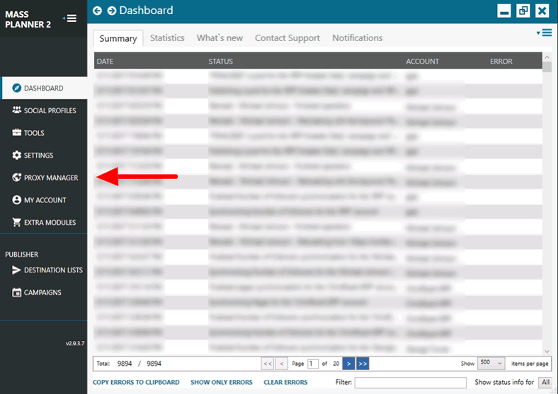
Task: Click the page number input field
Action: [x=313, y=364]
